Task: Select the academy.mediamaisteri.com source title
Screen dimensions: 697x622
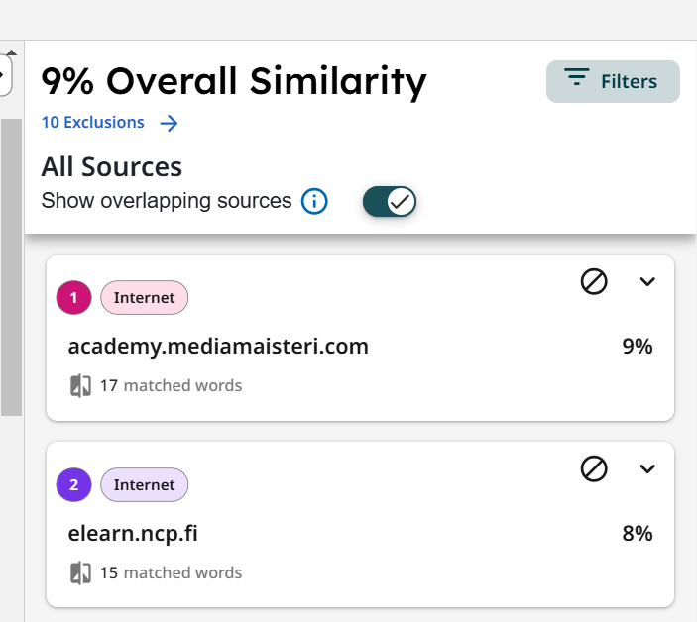Action: pos(218,347)
